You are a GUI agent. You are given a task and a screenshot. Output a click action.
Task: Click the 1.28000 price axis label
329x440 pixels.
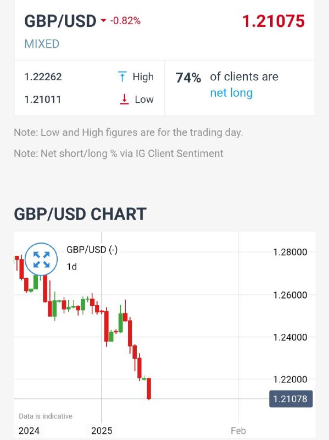tap(290, 252)
